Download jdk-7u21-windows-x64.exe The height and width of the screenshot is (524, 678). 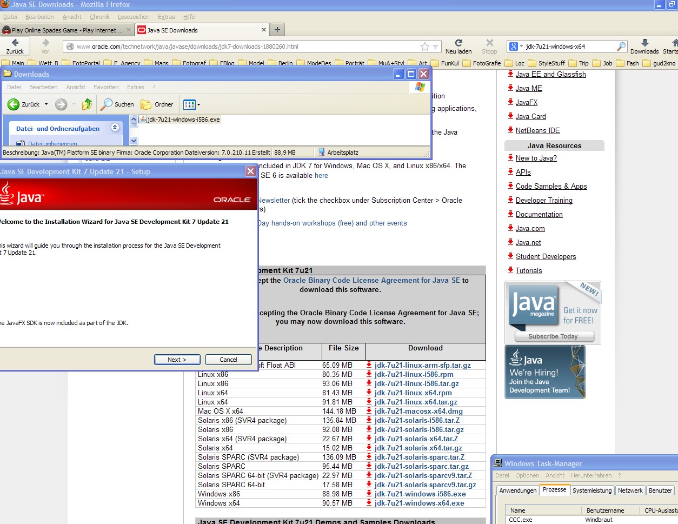(419, 503)
